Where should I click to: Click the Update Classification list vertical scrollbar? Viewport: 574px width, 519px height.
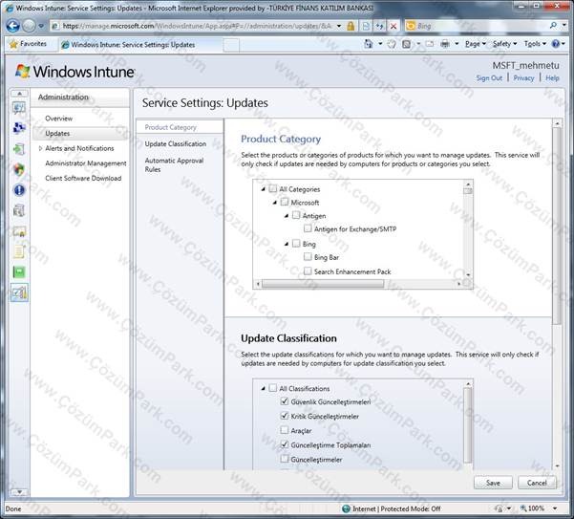[x=467, y=425]
